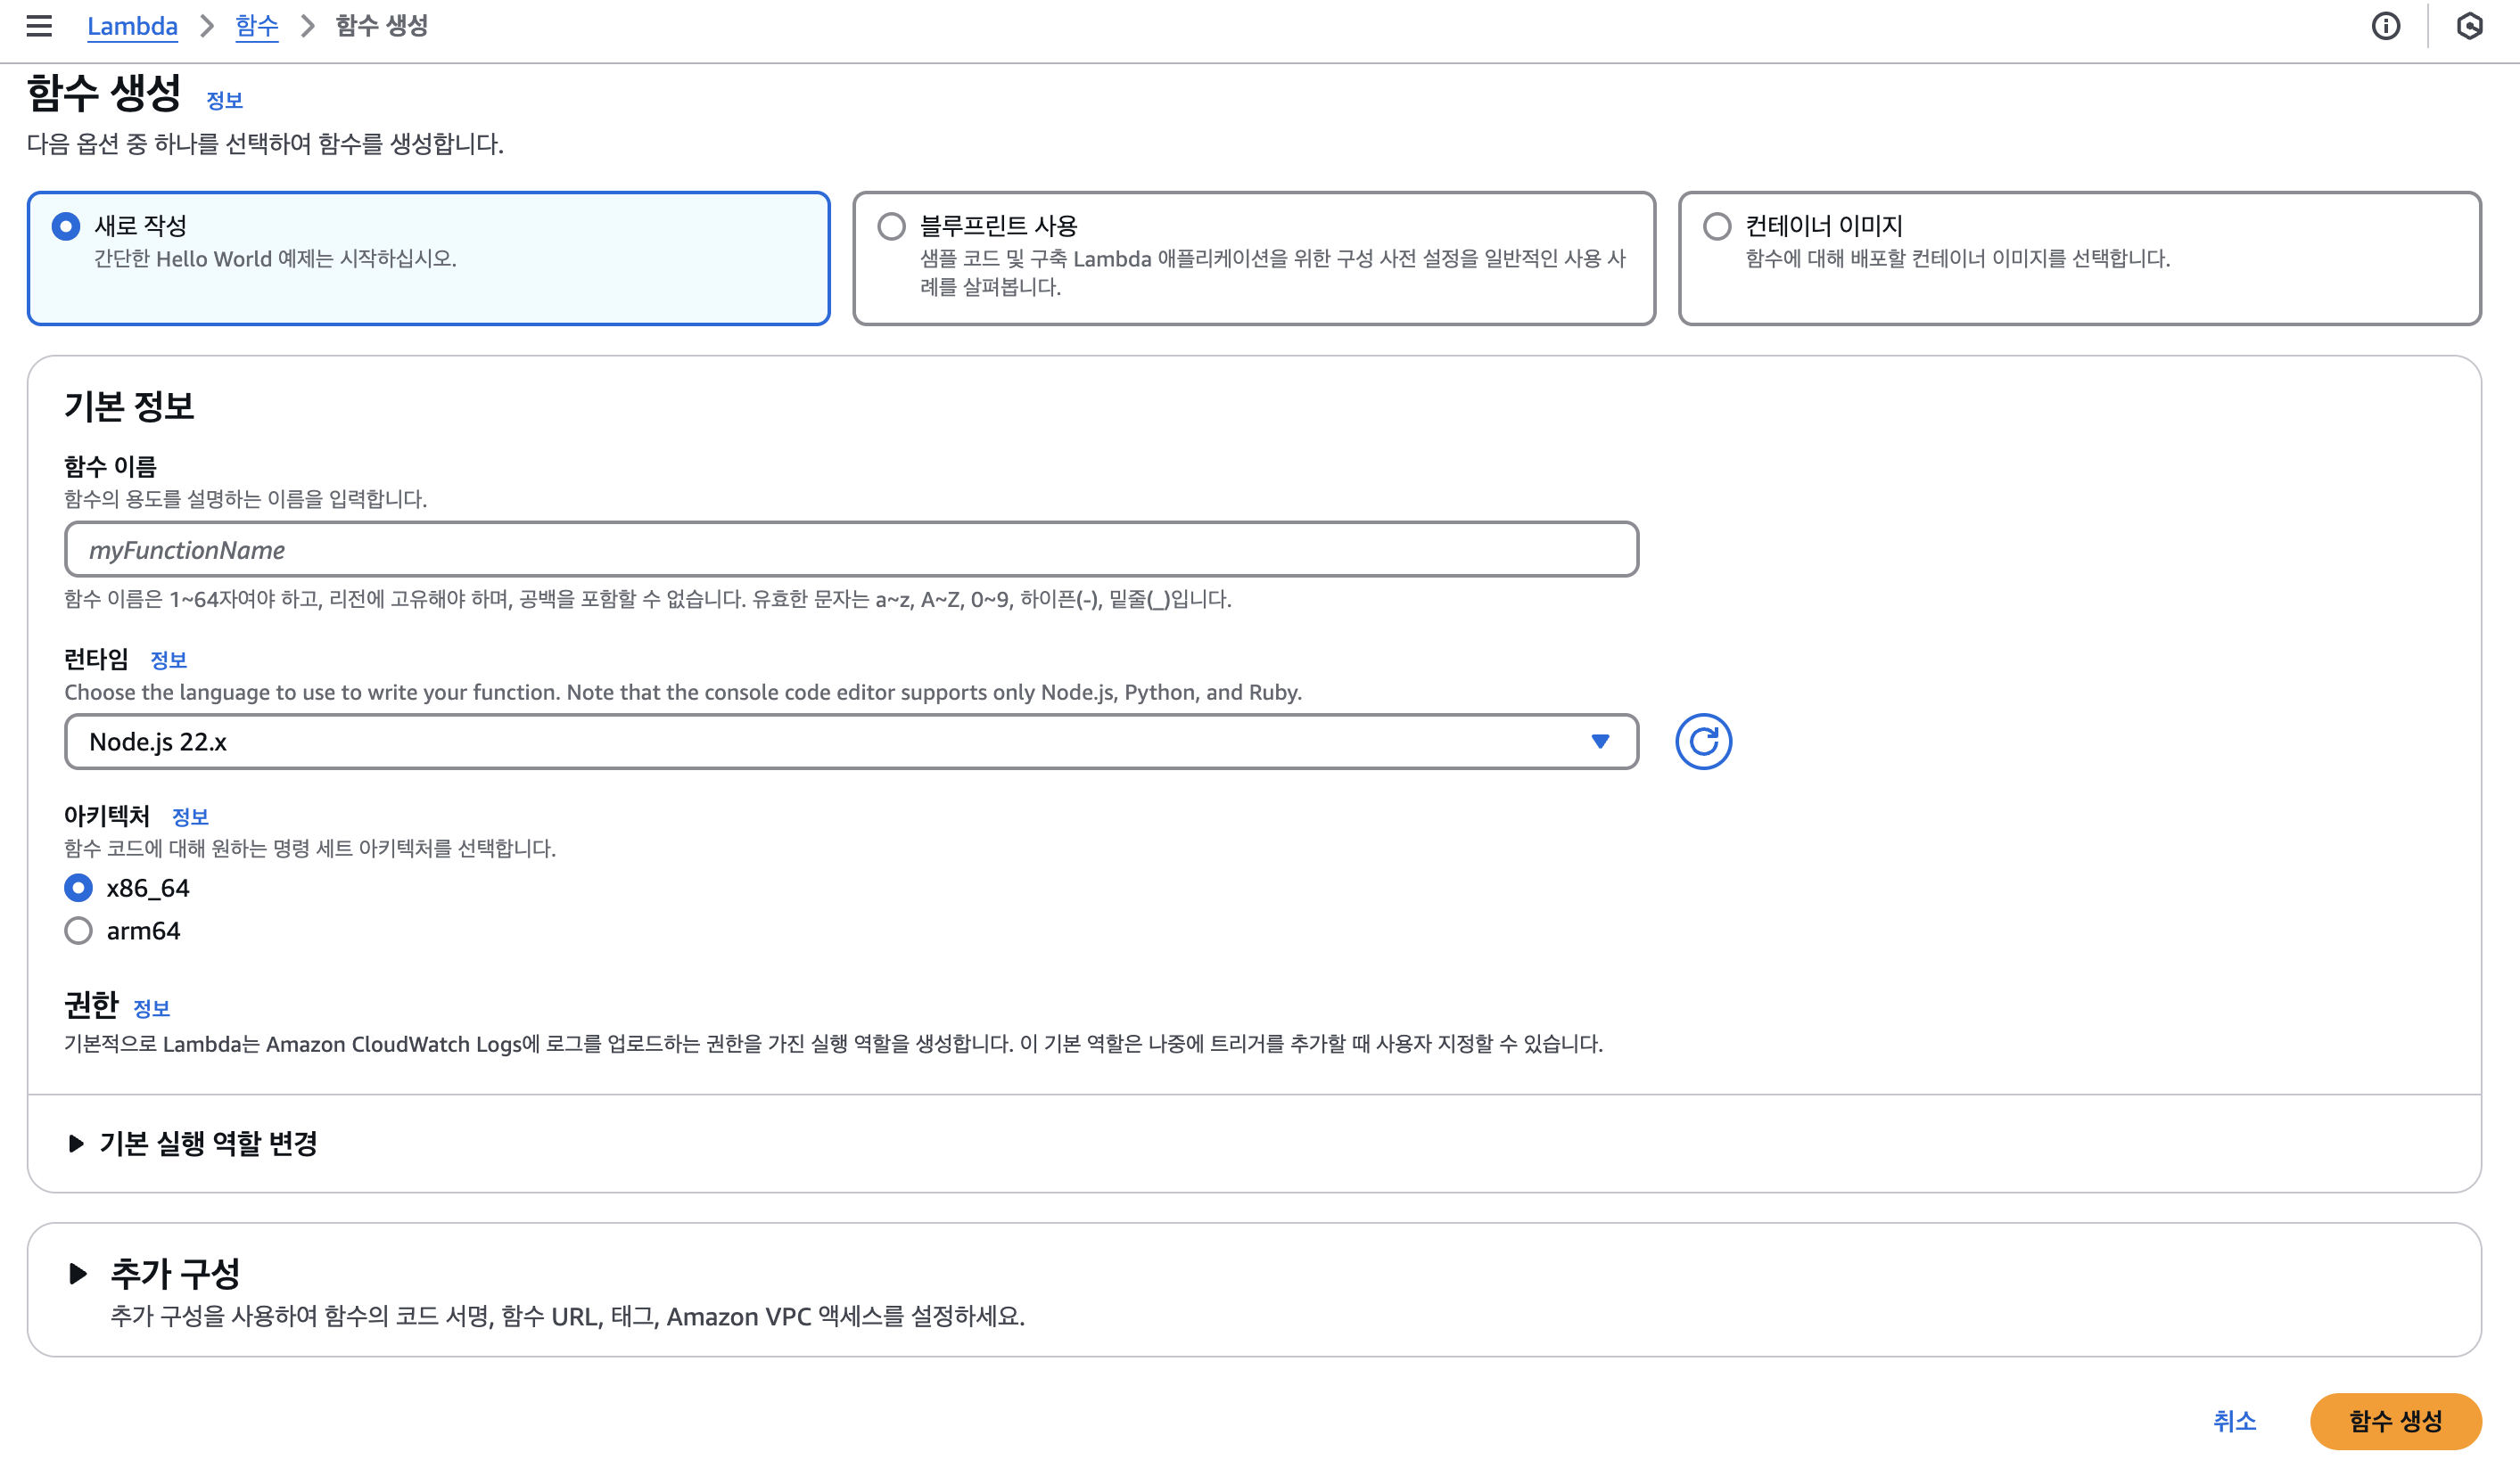Open the hamburger navigation menu

coord(39,26)
